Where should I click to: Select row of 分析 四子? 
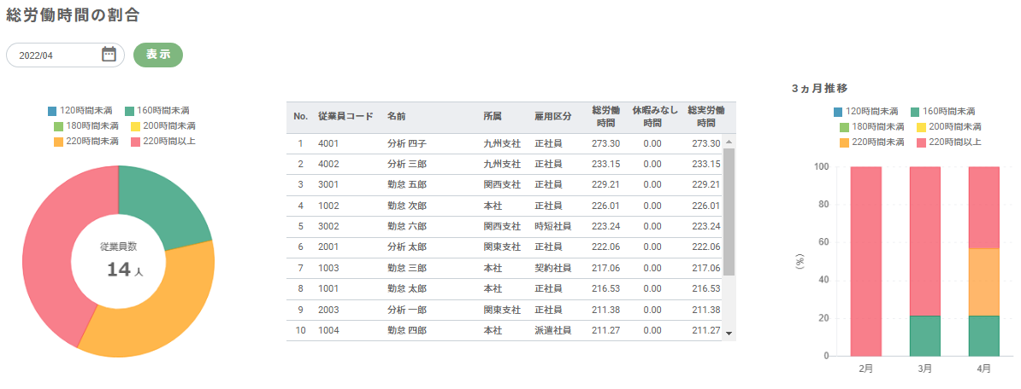click(x=505, y=143)
